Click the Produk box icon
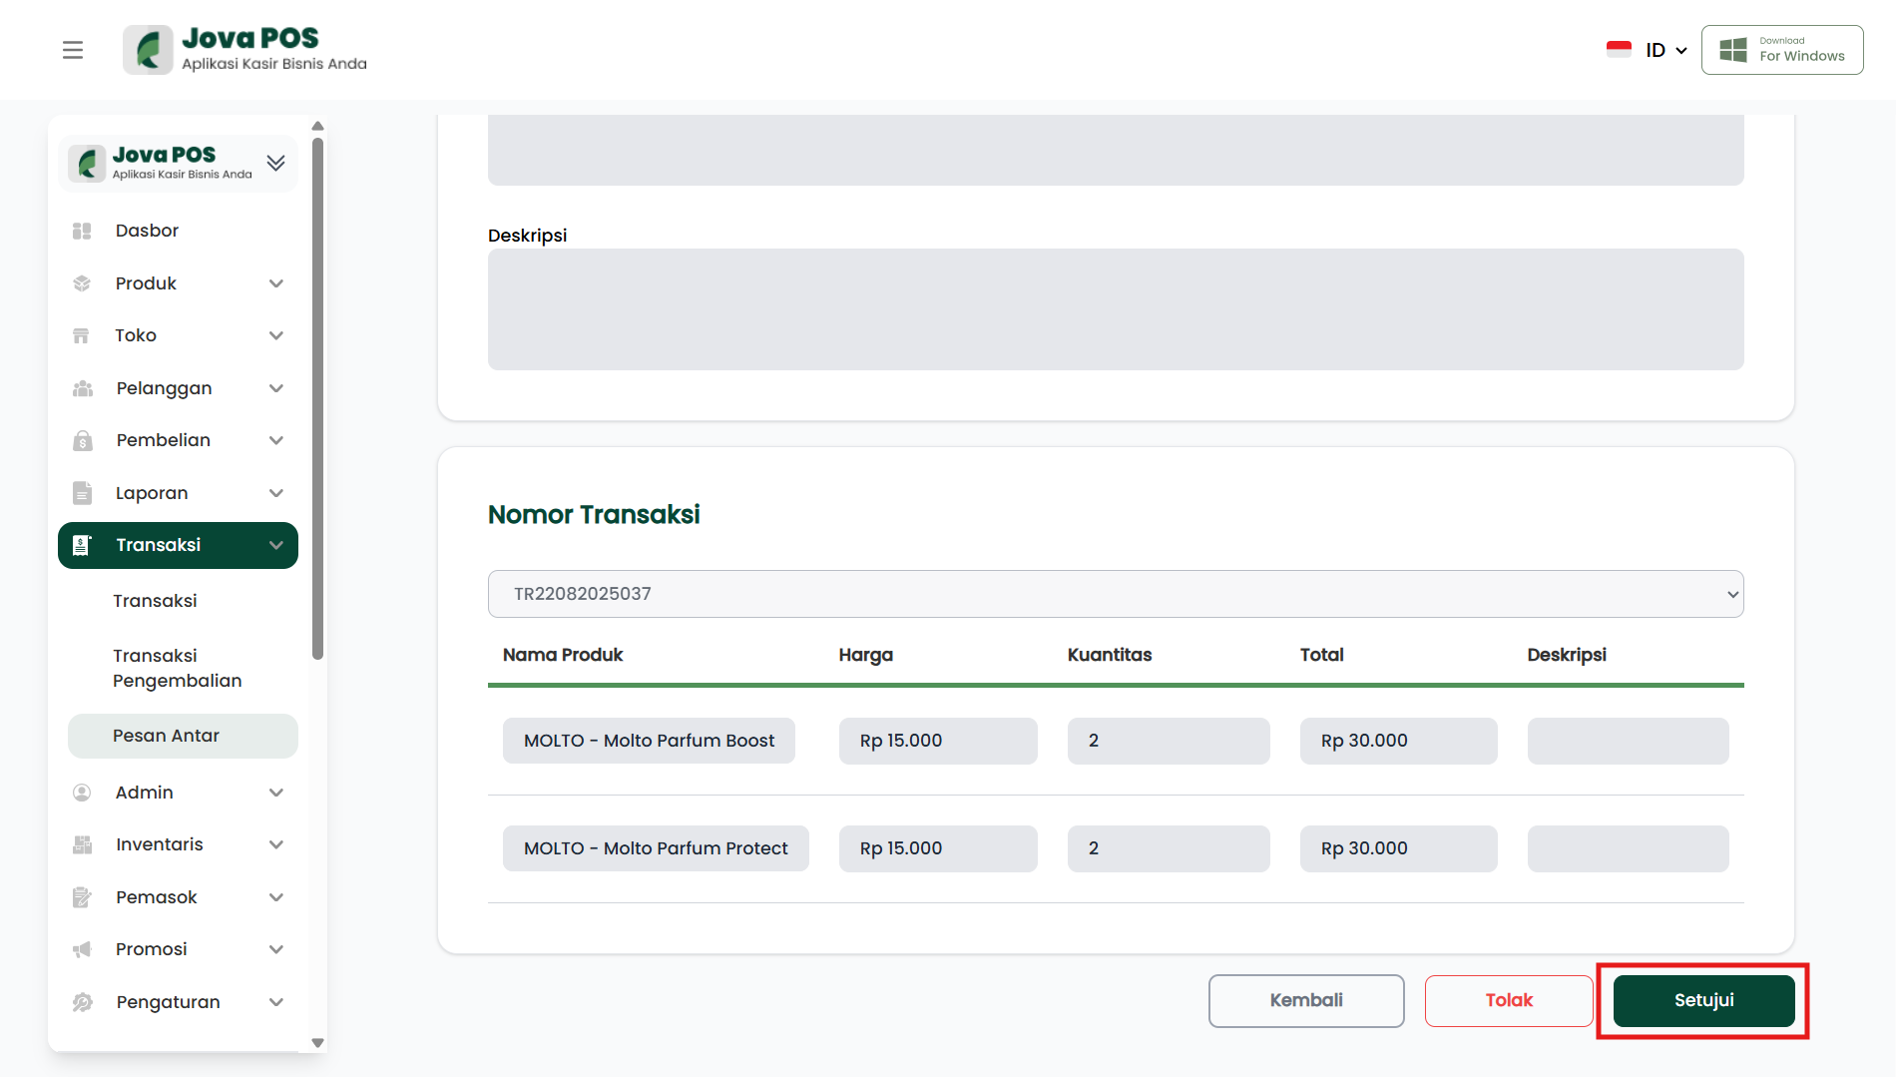Screen dimensions: 1896x1077 click(82, 283)
